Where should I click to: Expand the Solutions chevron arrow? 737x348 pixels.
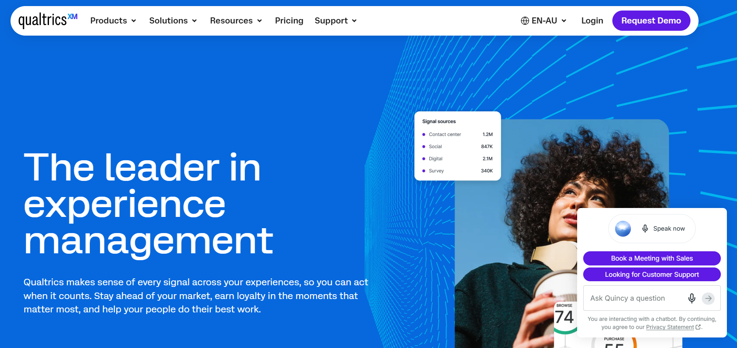194,21
